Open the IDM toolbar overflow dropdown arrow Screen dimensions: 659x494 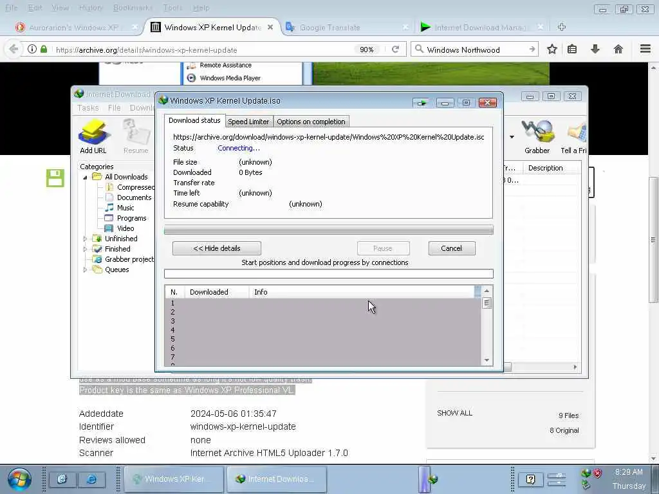tap(512, 137)
